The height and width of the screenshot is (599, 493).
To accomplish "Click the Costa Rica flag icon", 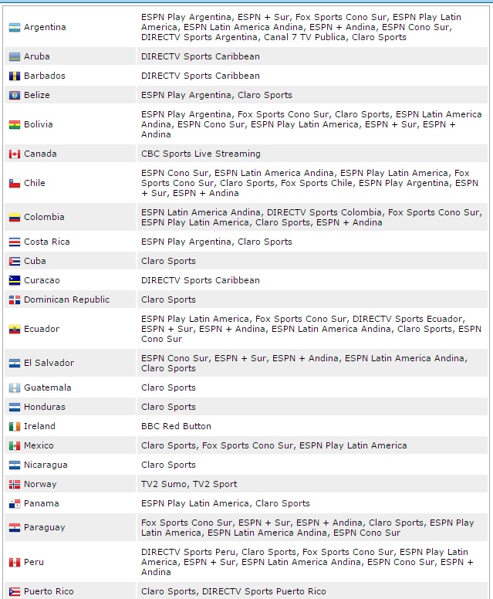I will coord(15,242).
